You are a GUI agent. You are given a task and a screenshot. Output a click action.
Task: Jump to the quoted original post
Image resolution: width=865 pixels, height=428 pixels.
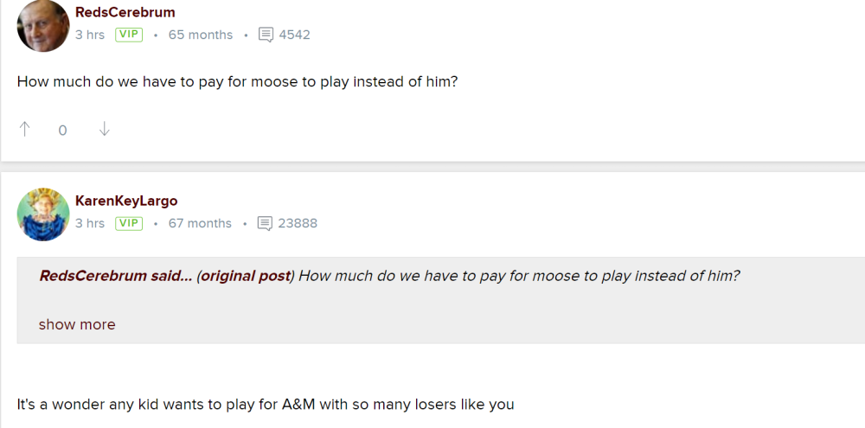[246, 277]
